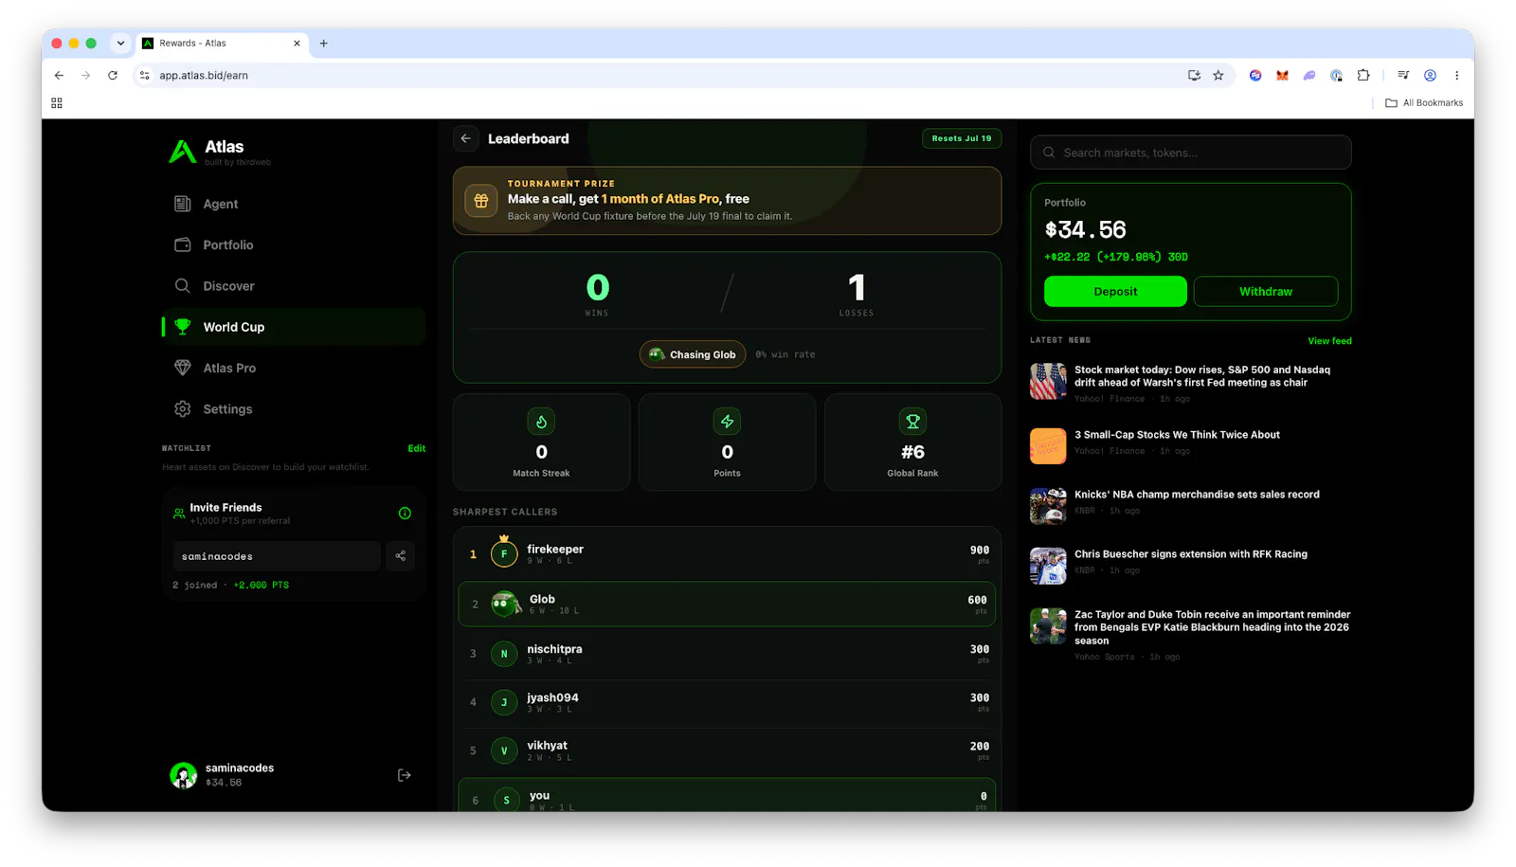Open View feed link

click(x=1329, y=341)
